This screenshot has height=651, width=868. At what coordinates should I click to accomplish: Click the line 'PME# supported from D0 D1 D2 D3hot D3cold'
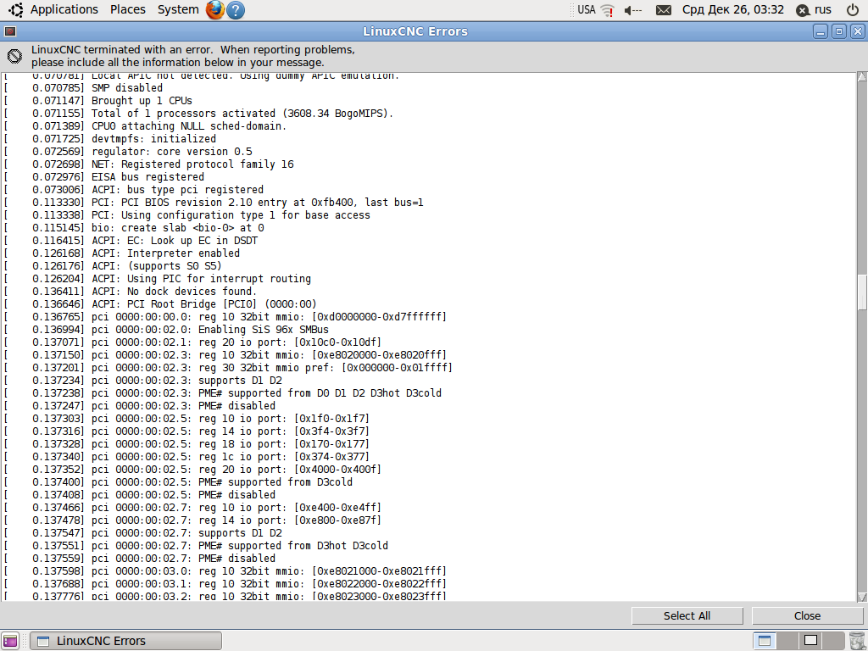[320, 393]
